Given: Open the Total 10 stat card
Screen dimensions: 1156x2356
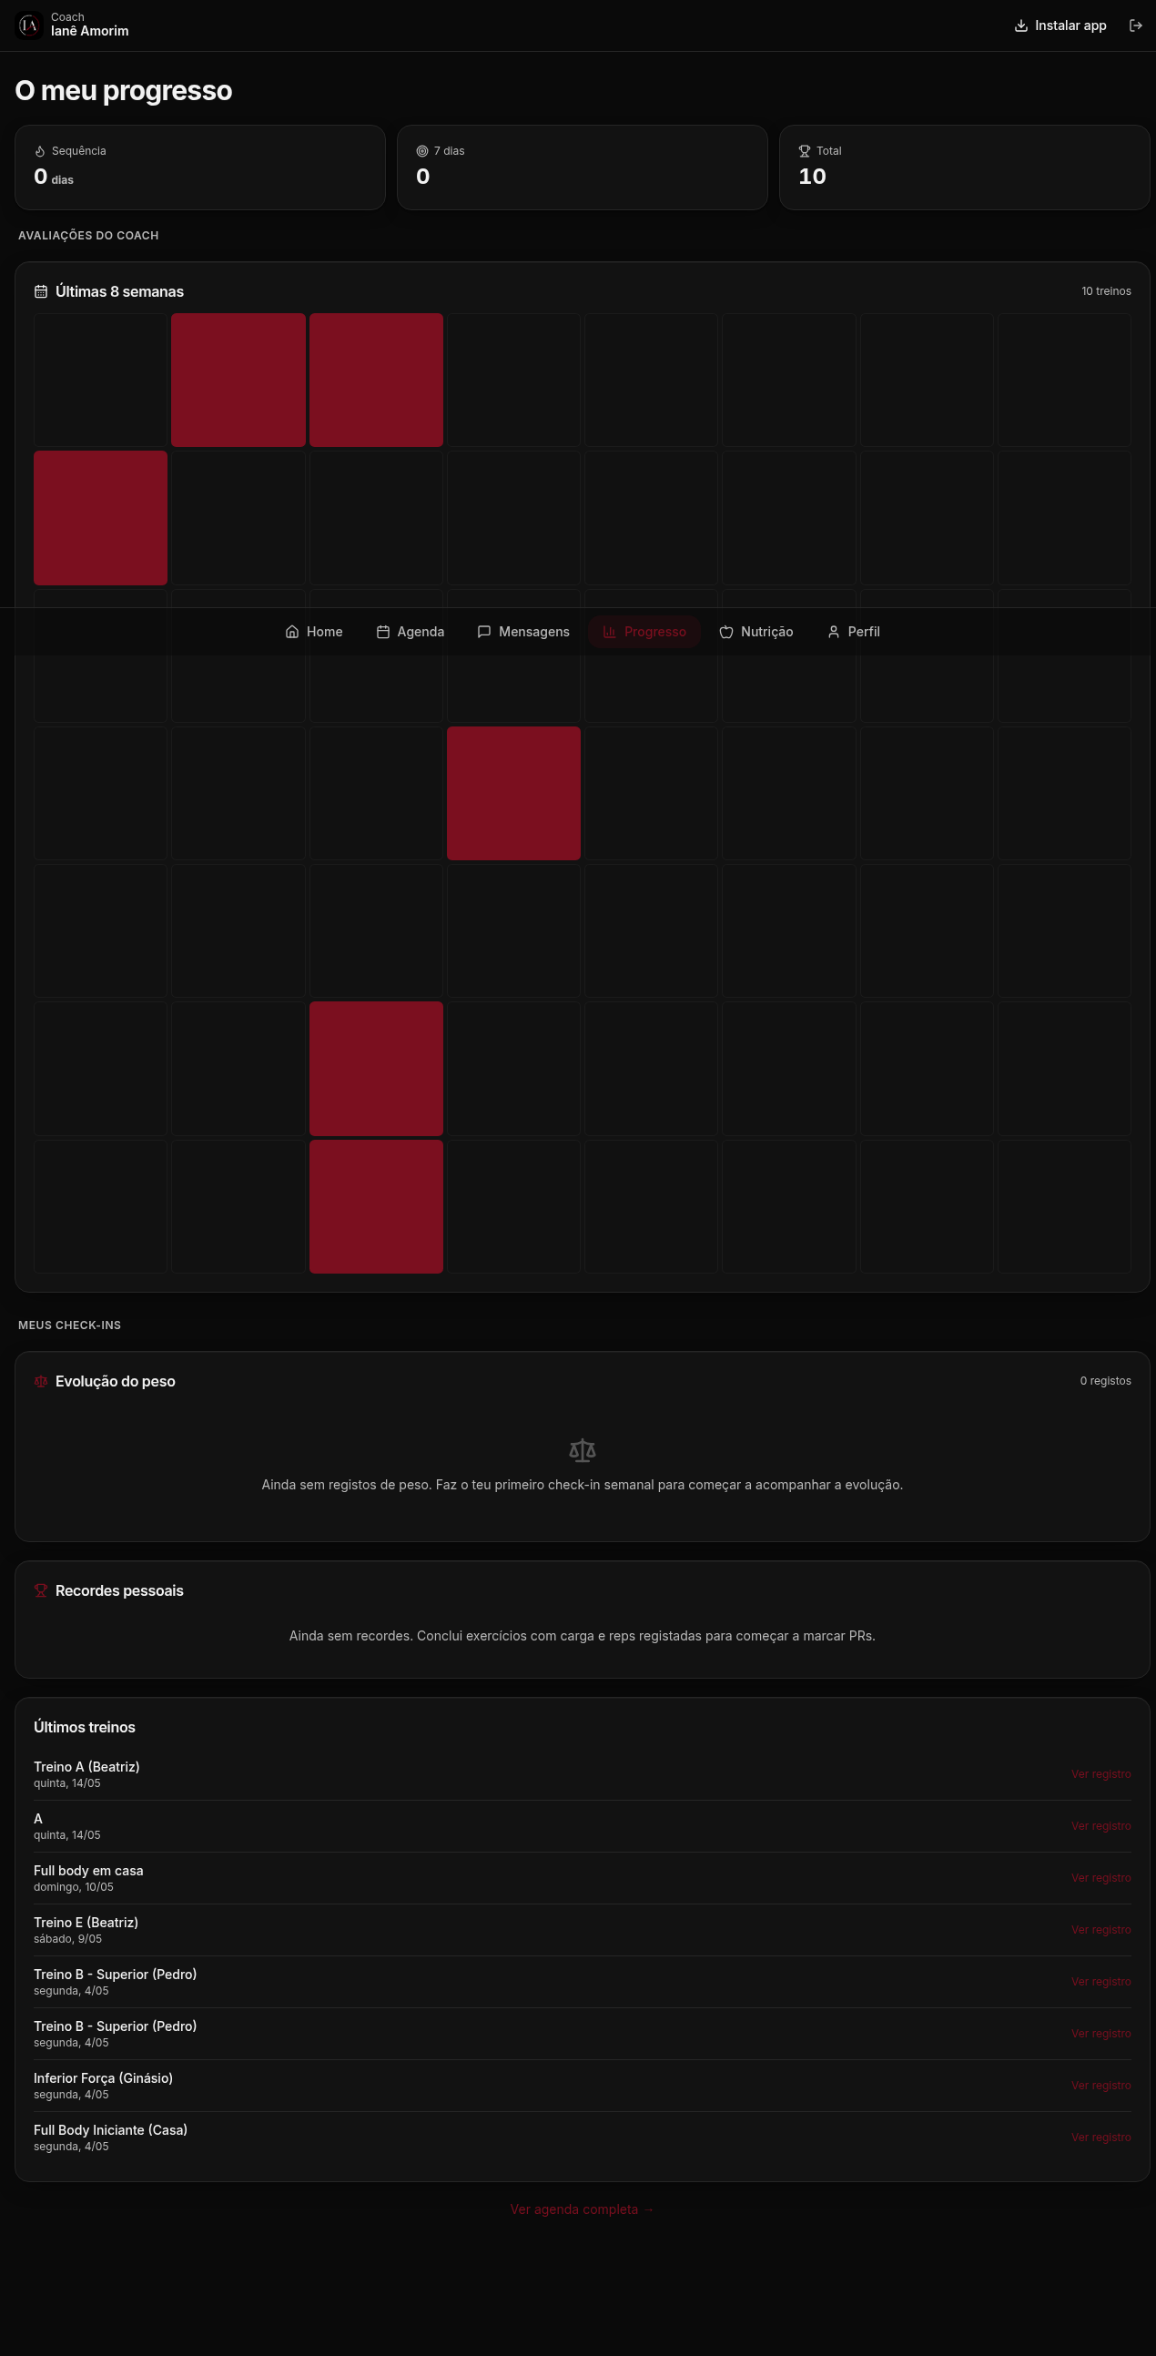Looking at the screenshot, I should tap(965, 168).
